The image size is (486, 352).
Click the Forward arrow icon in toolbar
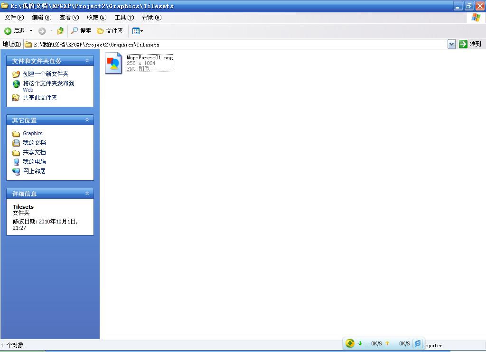pyautogui.click(x=42, y=31)
